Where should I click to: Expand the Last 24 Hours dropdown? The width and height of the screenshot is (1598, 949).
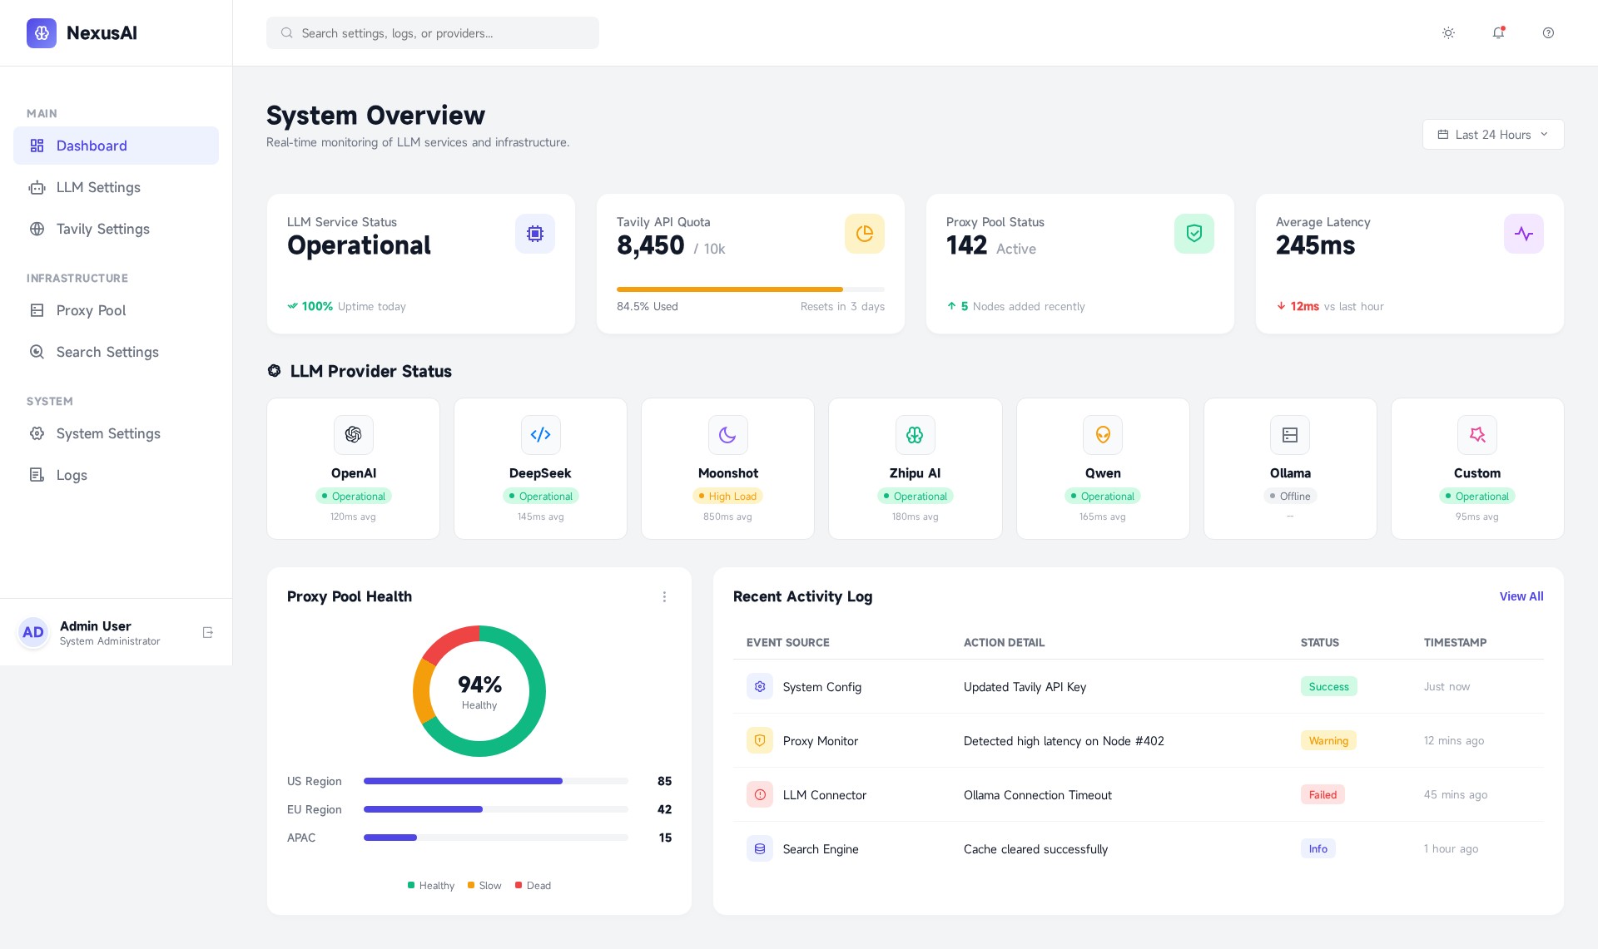pyautogui.click(x=1493, y=135)
